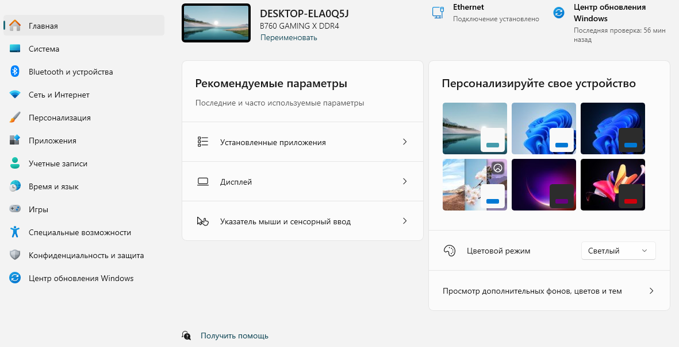The height and width of the screenshot is (347, 679).
Task: Open the Система settings section
Action: tap(84, 49)
